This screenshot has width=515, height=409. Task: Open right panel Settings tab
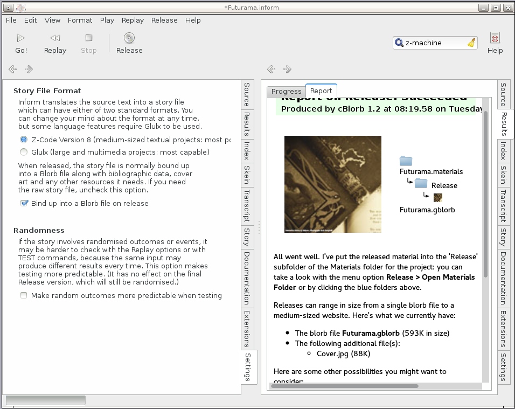pos(503,367)
